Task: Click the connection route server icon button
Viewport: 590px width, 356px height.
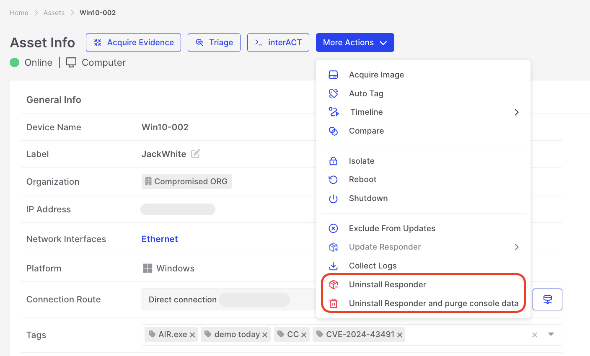Action: 547,299
